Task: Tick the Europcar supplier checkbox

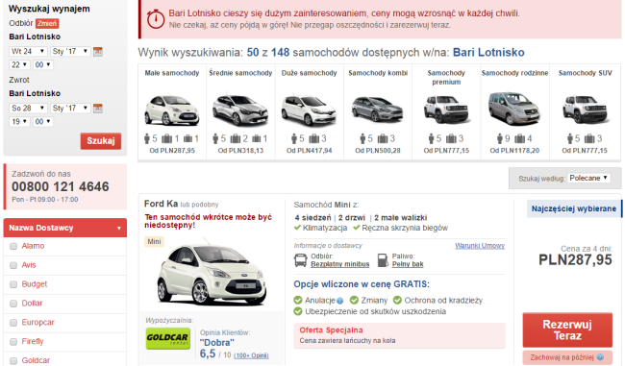Action: coord(13,323)
